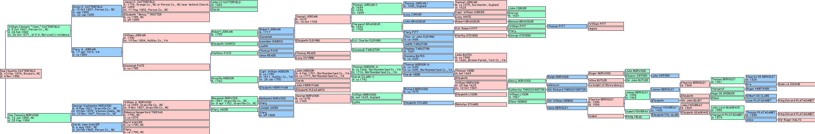
Task: Click Col. Charles FLEMING's box
Action: tap(377, 41)
